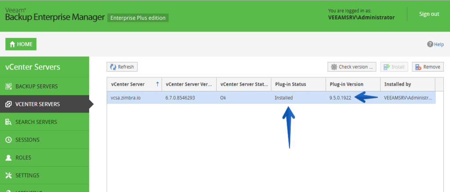Click the HOME button
The image size is (450, 192).
coord(21,44)
